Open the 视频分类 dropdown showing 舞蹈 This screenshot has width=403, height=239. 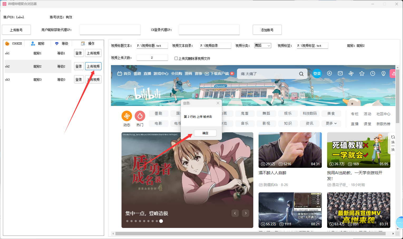[x=263, y=46]
